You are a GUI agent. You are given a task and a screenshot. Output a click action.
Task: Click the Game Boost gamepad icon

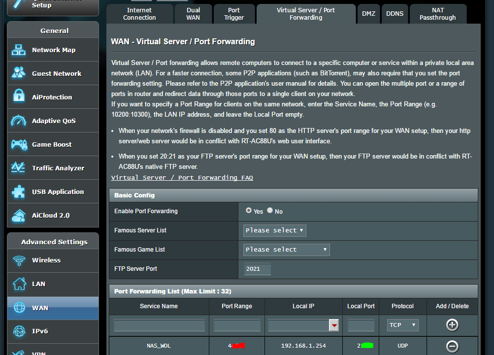(19, 145)
